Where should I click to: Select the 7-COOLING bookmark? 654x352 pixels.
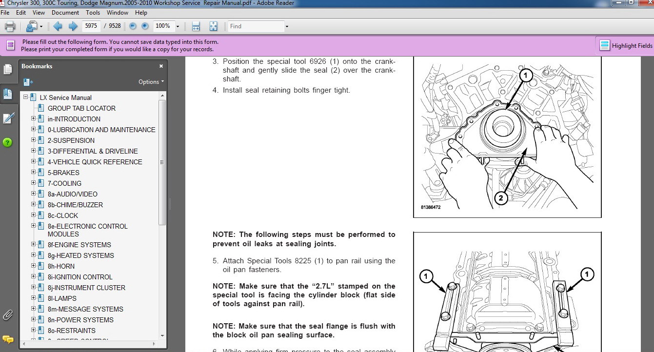[64, 183]
